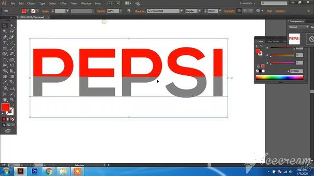The width and height of the screenshot is (314, 176).
Task: Select the Rotate tool
Action: (x=5, y=60)
